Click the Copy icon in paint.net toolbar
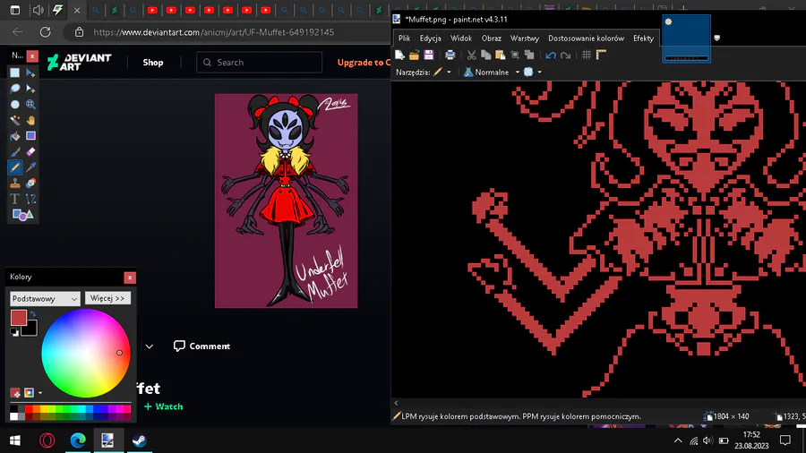 [x=485, y=55]
